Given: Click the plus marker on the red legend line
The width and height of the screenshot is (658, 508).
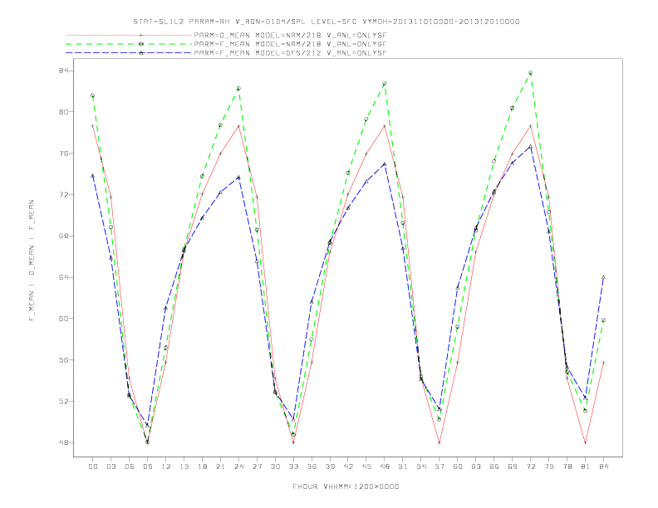Looking at the screenshot, I should point(141,35).
